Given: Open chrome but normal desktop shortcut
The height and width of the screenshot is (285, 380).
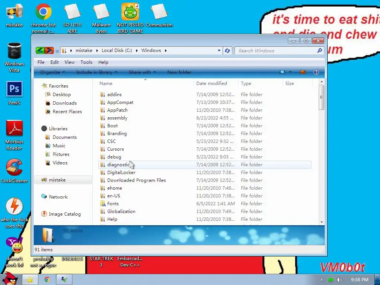Looking at the screenshot, I should [43, 18].
